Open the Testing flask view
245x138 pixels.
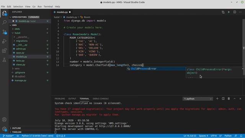(x=4, y=60)
